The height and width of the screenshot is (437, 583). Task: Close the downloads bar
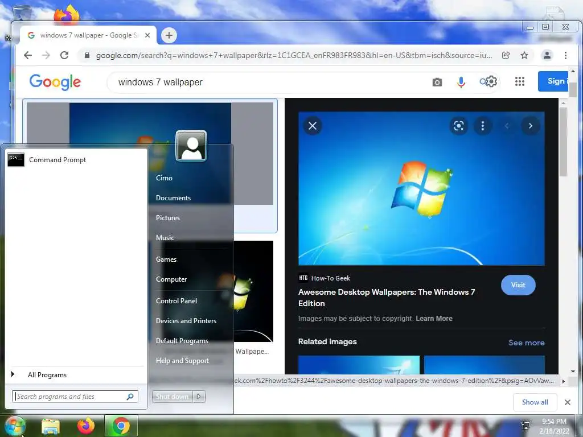[568, 402]
